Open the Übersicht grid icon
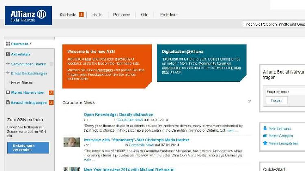The width and height of the screenshot is (305, 171). (8, 44)
